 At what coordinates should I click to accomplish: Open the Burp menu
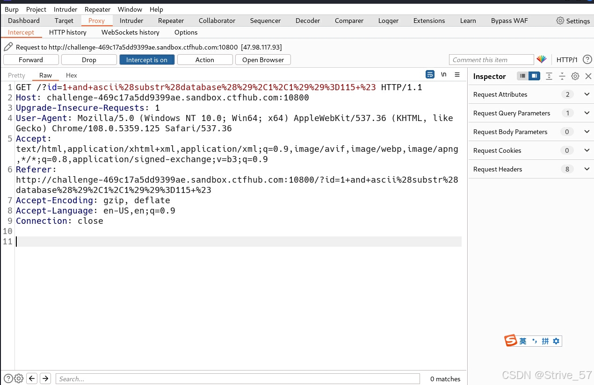pos(12,9)
